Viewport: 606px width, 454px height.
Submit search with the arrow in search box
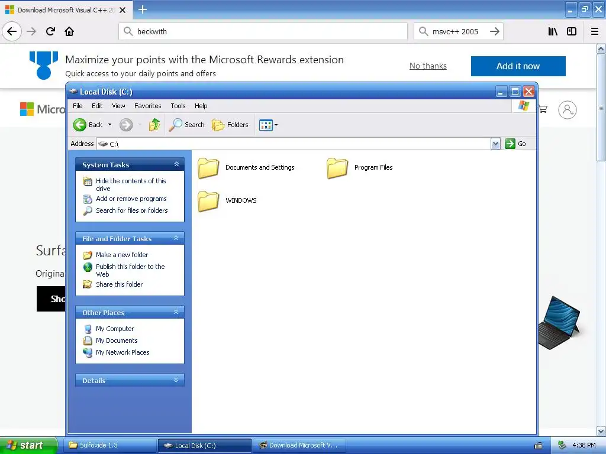495,31
